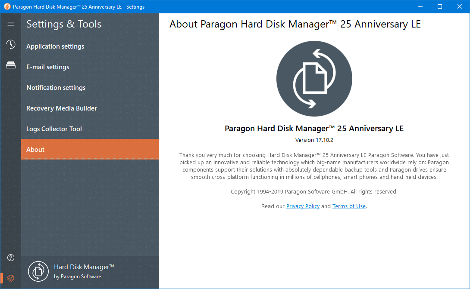Click the Paragon app icon in title bar
The width and height of the screenshot is (470, 289).
pos(7,6)
